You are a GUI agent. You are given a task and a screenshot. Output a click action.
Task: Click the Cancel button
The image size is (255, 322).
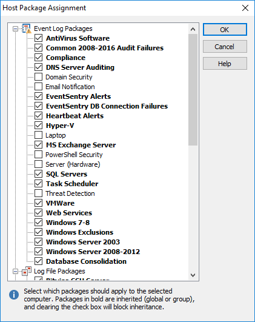click(225, 47)
